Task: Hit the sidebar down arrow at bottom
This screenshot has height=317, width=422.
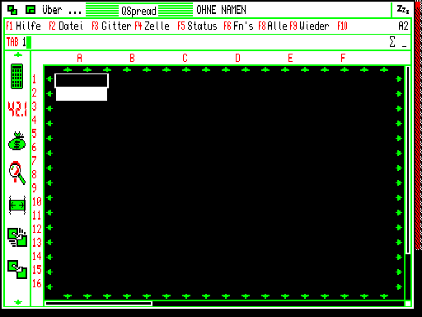Action: (18, 302)
